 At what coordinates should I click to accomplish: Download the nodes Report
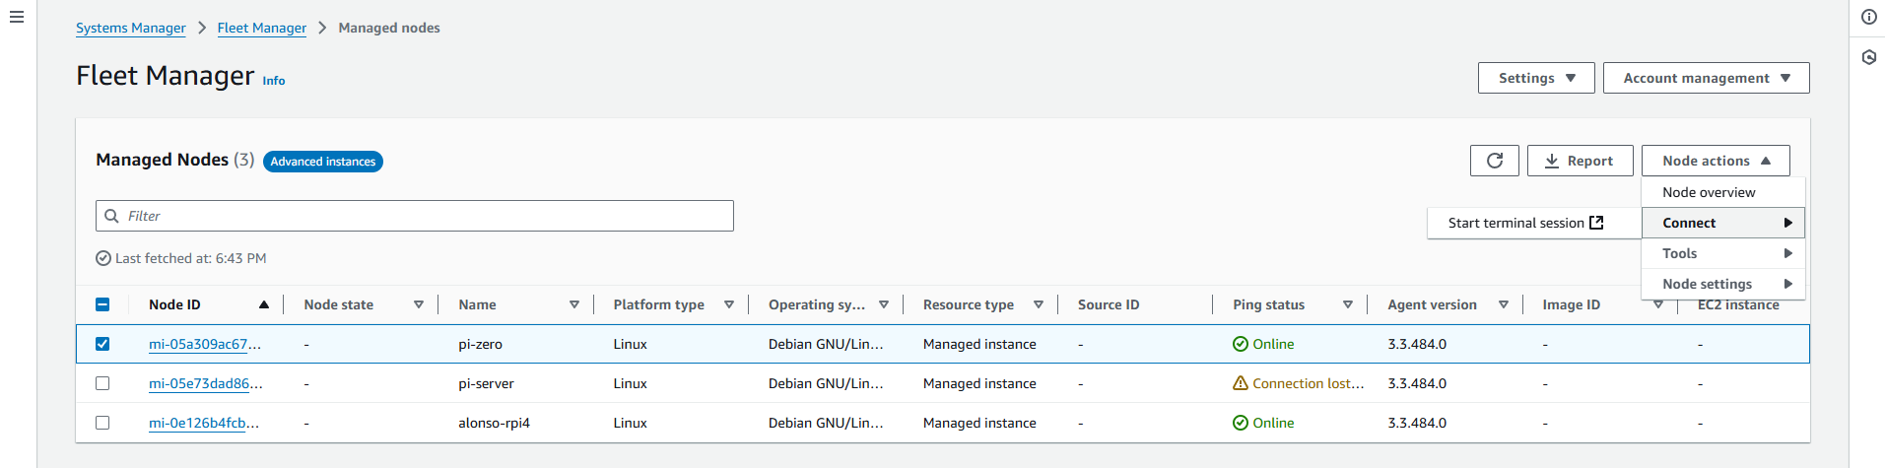(1580, 161)
